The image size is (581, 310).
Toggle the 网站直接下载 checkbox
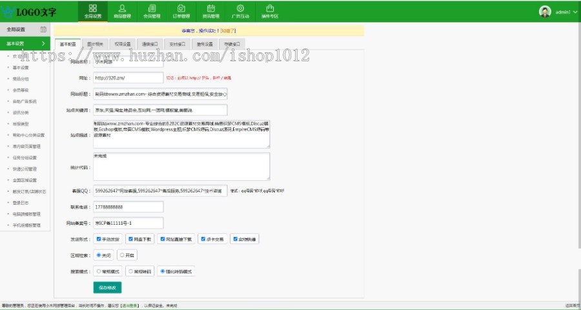click(163, 239)
